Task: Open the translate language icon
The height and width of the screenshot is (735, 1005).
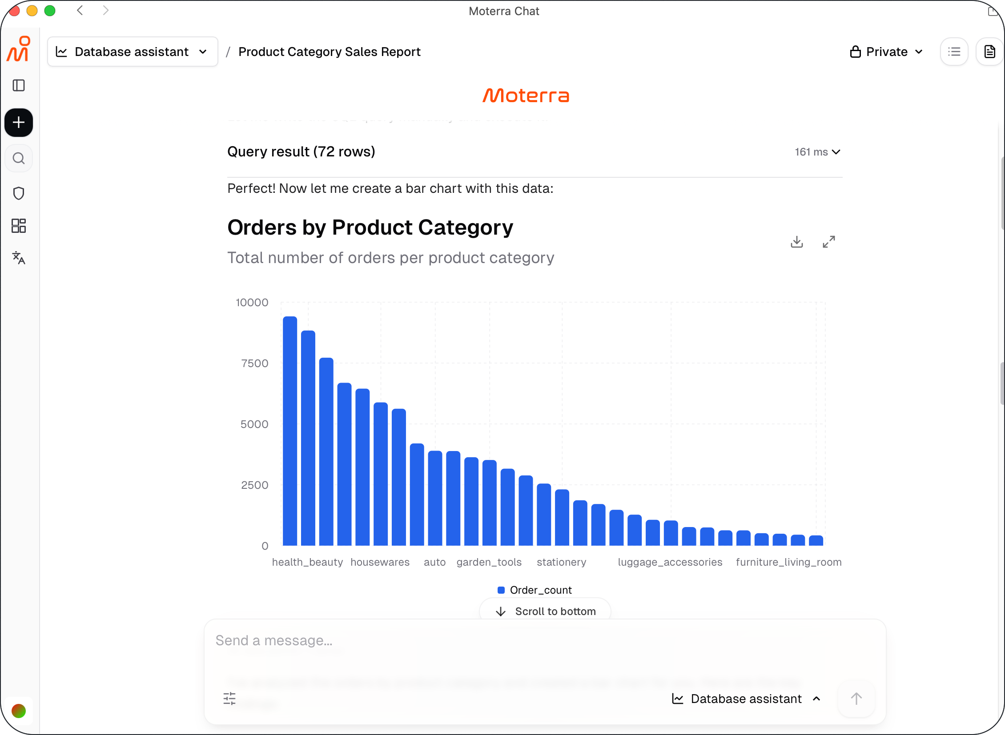Action: coord(19,258)
